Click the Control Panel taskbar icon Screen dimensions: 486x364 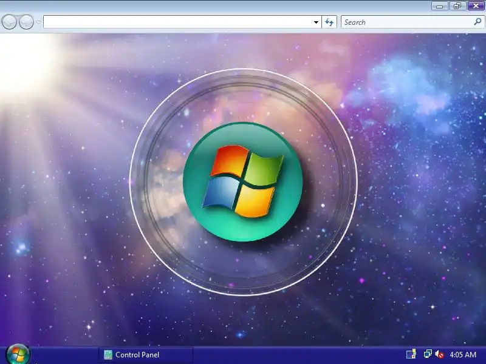pos(108,355)
